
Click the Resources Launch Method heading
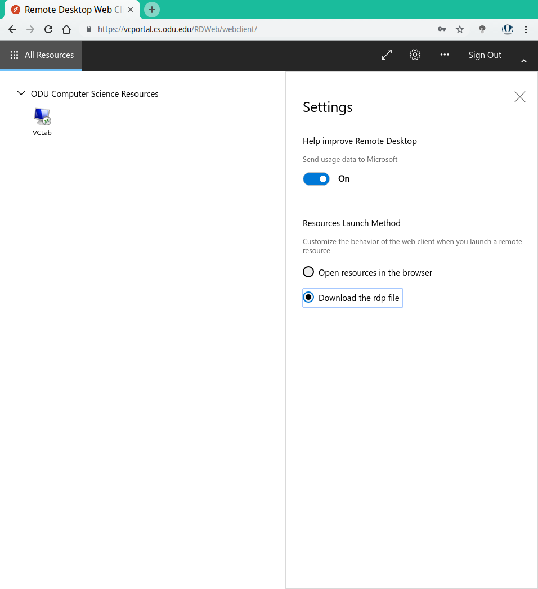coord(352,223)
